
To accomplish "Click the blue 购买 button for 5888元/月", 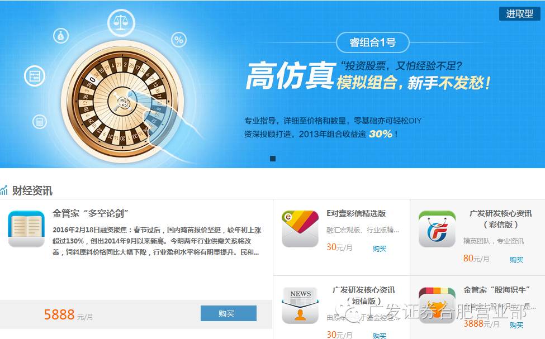I will click(x=229, y=313).
